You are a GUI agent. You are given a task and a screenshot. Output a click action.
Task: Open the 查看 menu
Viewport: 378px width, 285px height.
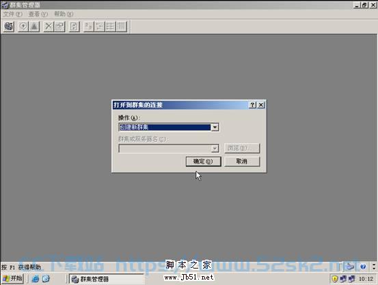(38, 14)
